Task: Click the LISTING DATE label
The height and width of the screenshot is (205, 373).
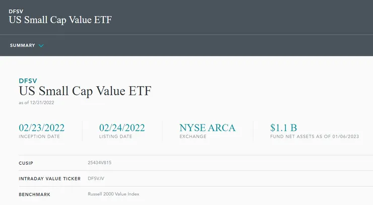Action: pyautogui.click(x=116, y=136)
